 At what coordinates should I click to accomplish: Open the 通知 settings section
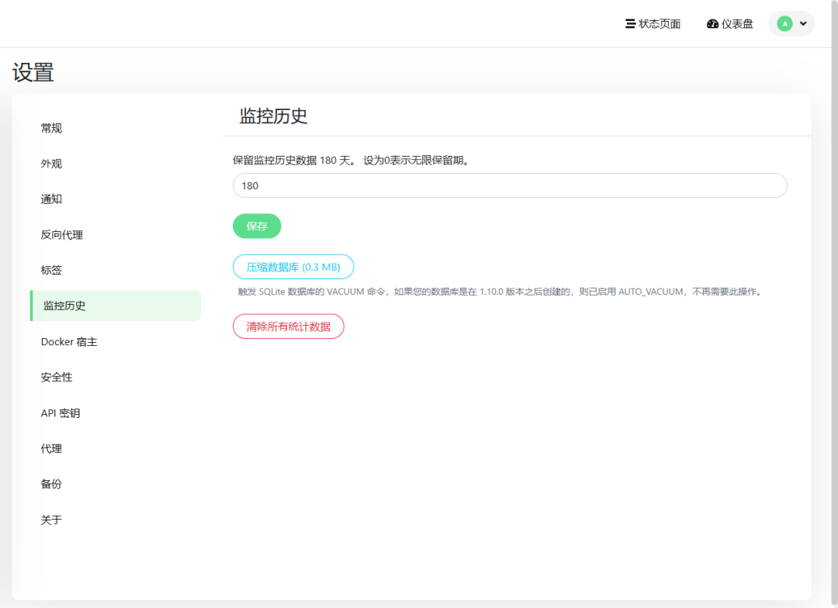pos(51,199)
